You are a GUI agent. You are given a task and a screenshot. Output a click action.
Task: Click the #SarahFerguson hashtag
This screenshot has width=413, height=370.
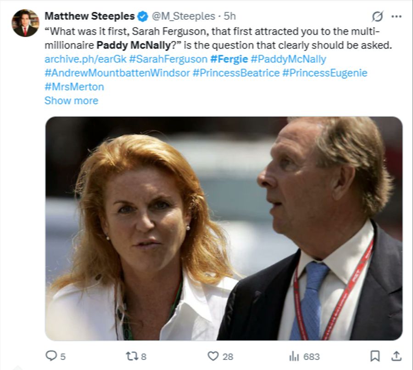pyautogui.click(x=168, y=59)
